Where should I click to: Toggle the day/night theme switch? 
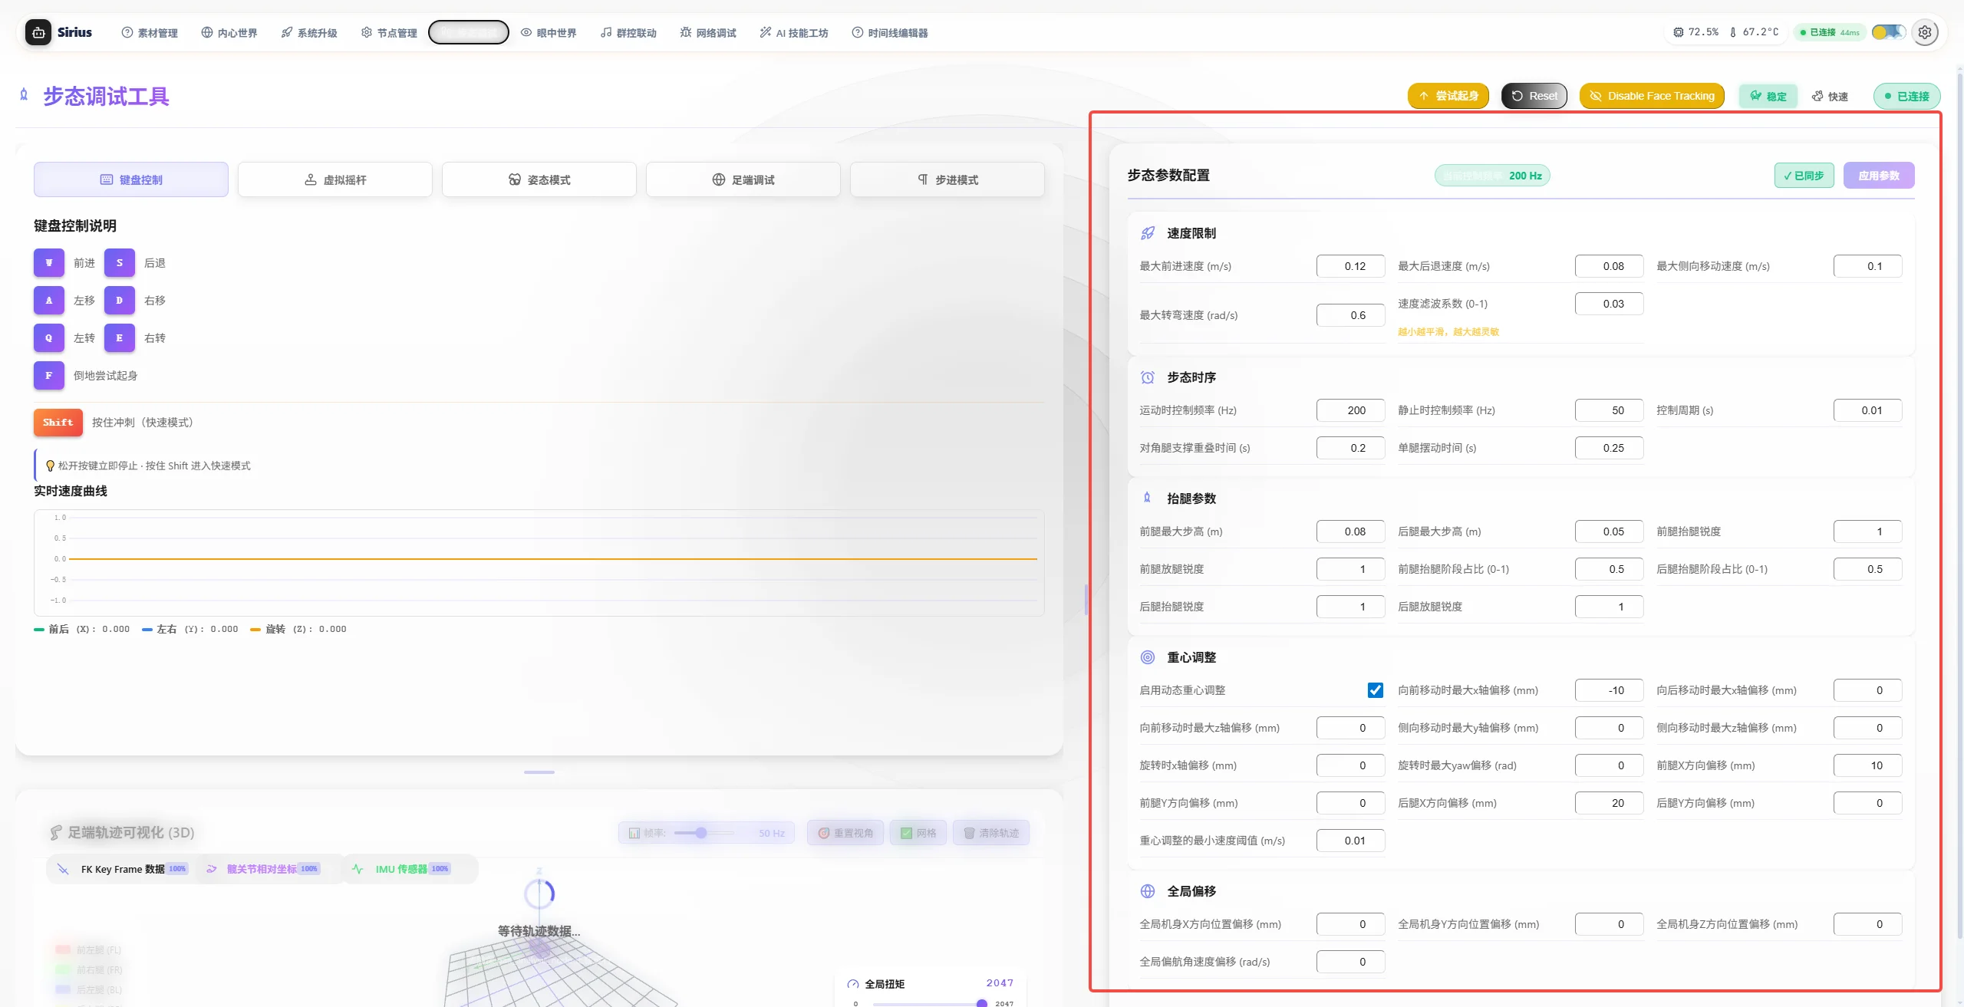coord(1889,32)
